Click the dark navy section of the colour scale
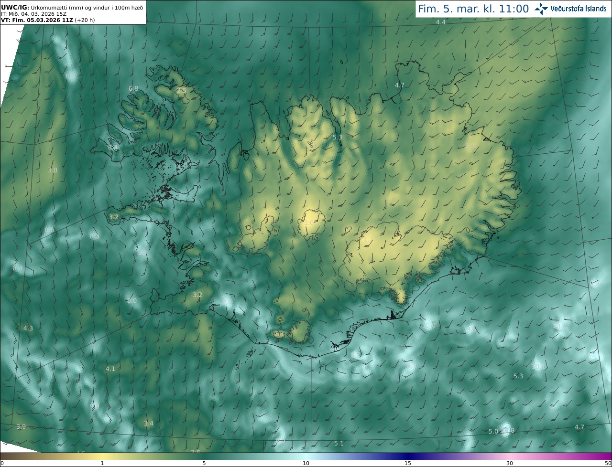Screen dimensions: 612x467 [408, 456]
